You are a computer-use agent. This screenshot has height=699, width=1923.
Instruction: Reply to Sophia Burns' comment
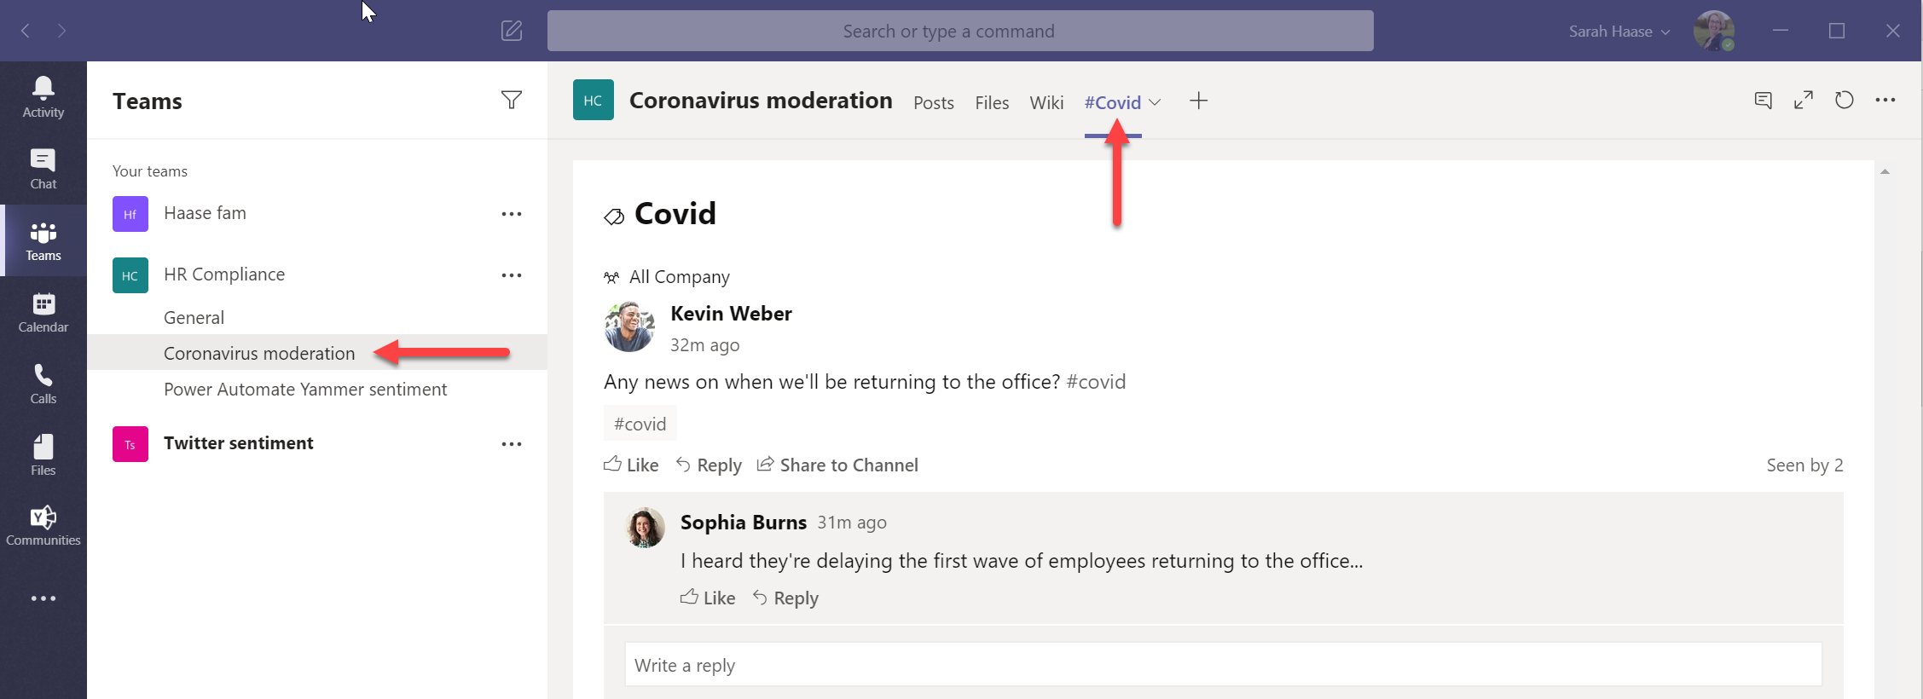[785, 598]
